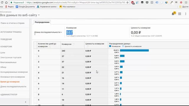Reload the page with the refresh icon

pos(2,2)
